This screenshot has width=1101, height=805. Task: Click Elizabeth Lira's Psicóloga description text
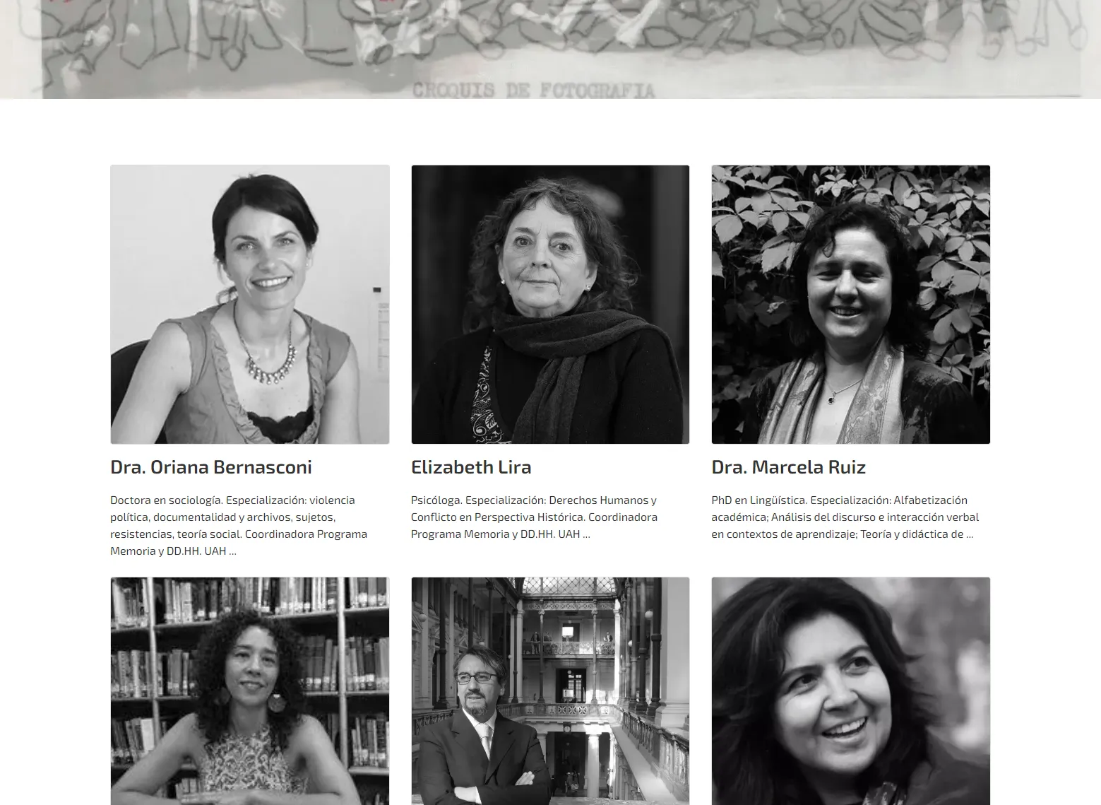tap(535, 517)
